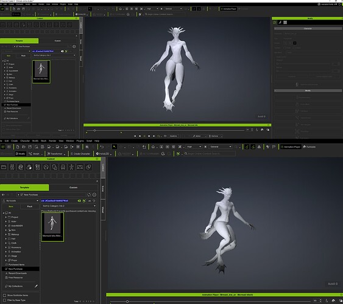Click flag icon in lower window toolbar
Image resolution: width=343 pixels, height=304 pixels.
pyautogui.click(x=274, y=147)
